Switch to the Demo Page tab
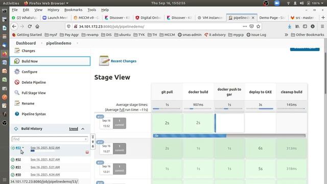This screenshot has width=327, height=184. [x=272, y=18]
